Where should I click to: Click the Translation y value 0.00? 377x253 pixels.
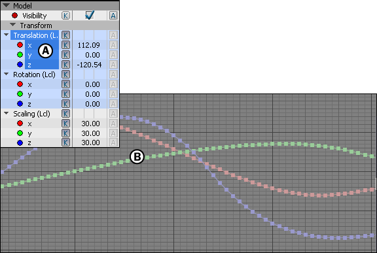[92, 55]
